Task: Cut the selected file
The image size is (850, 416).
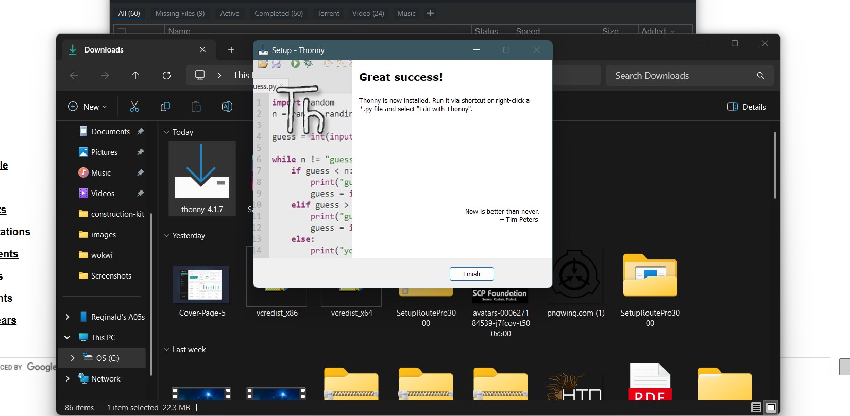Action: (134, 107)
